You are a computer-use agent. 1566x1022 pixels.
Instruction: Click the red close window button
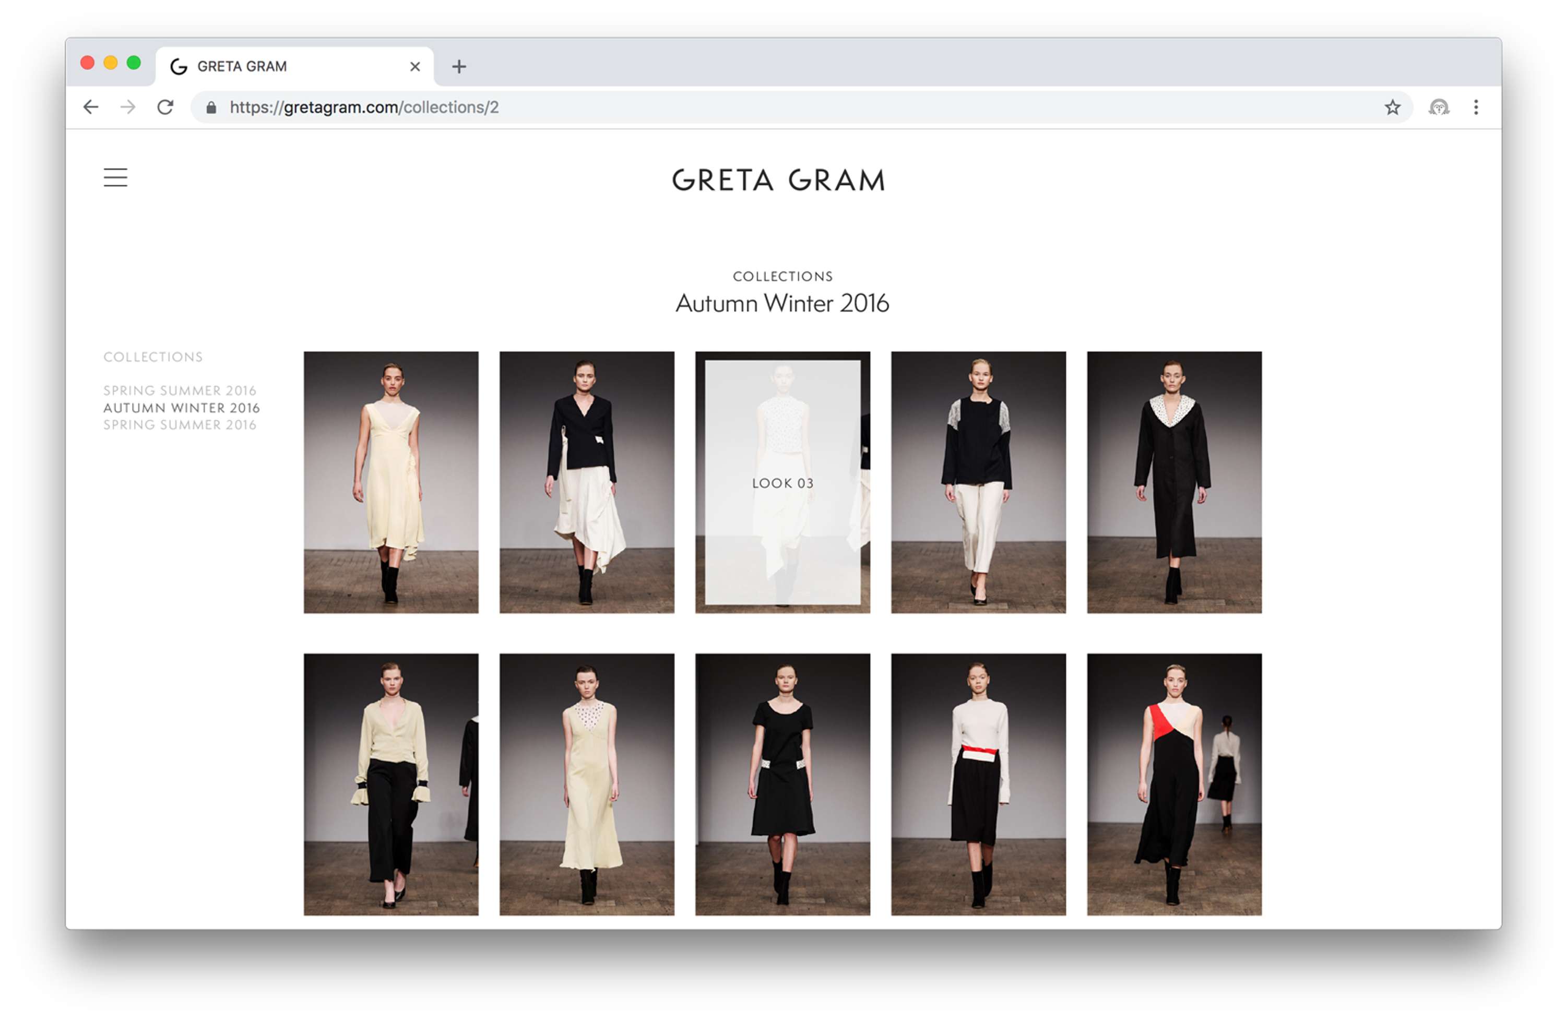[x=87, y=63]
